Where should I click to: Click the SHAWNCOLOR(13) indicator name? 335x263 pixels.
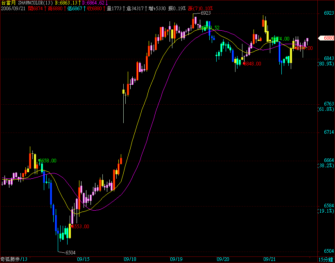click(35, 2)
